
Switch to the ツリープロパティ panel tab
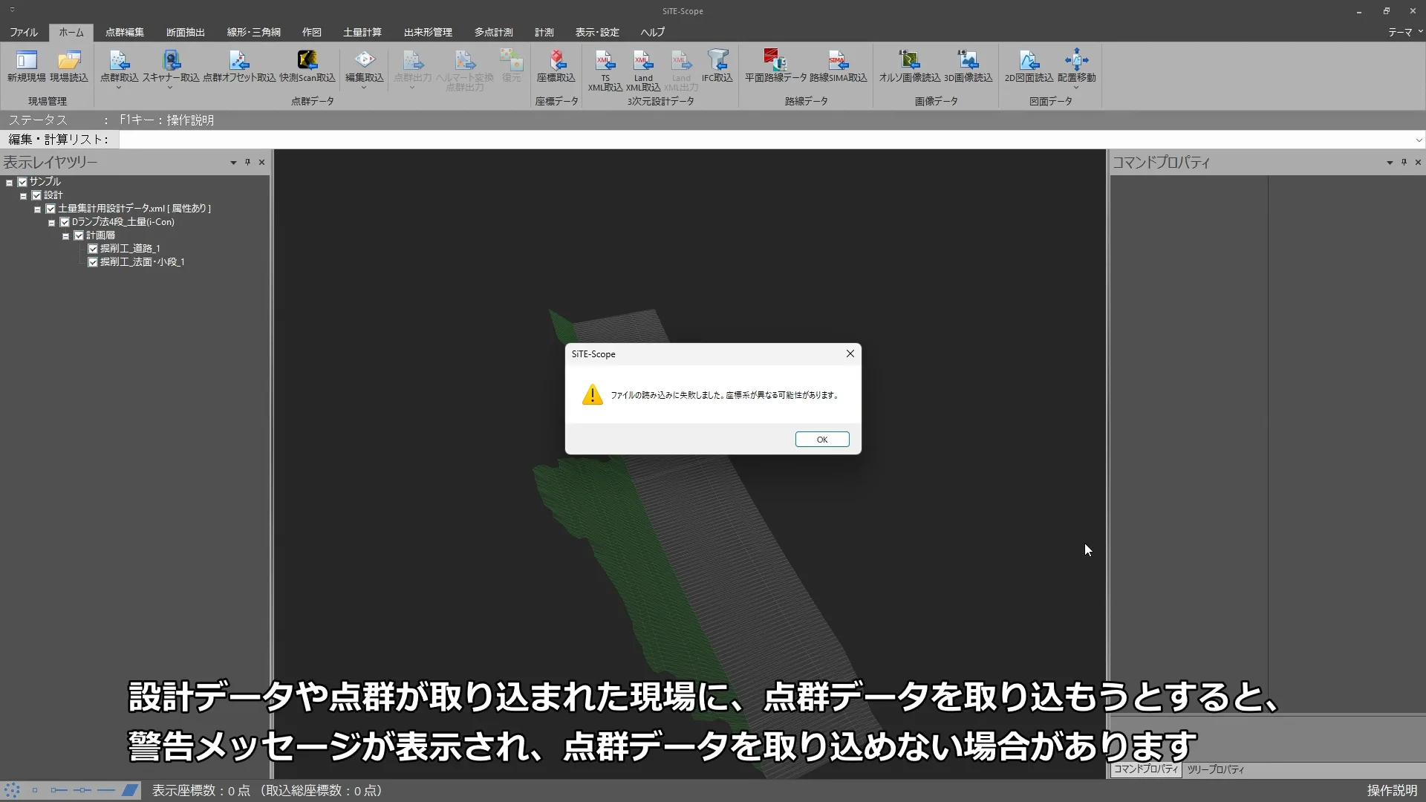[x=1215, y=769]
